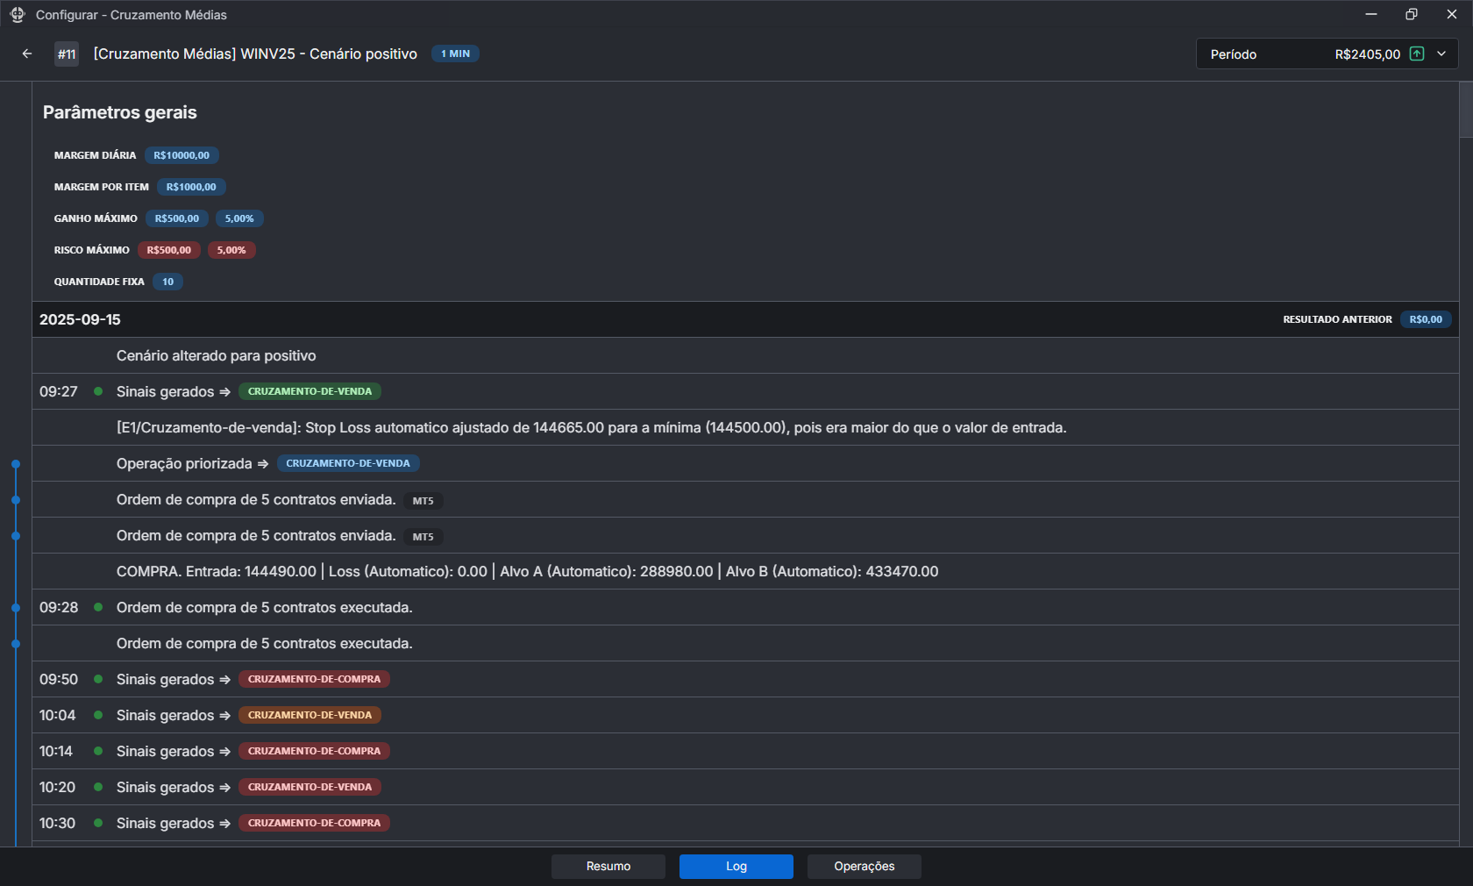
Task: Expand the Período dropdown chevron
Action: point(1441,54)
